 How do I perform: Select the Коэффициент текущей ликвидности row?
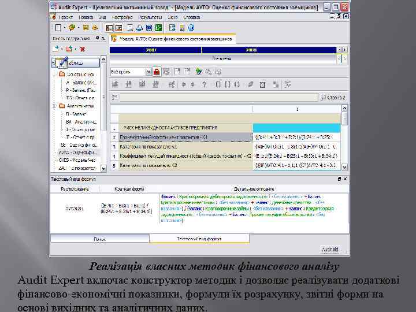pyautogui.click(x=185, y=156)
